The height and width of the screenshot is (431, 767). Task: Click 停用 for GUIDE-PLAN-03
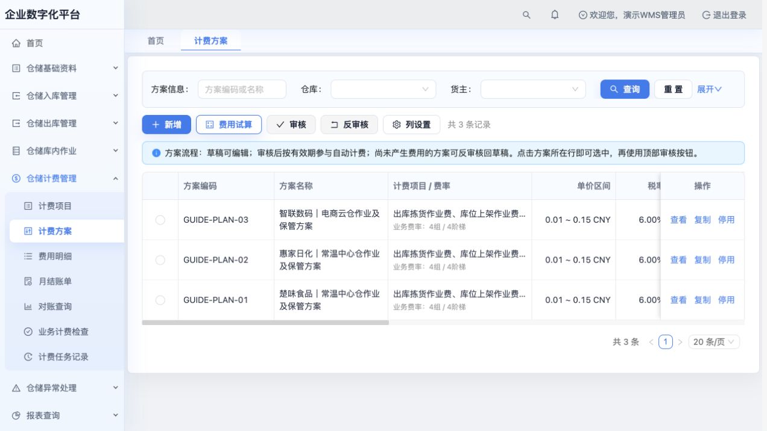727,220
